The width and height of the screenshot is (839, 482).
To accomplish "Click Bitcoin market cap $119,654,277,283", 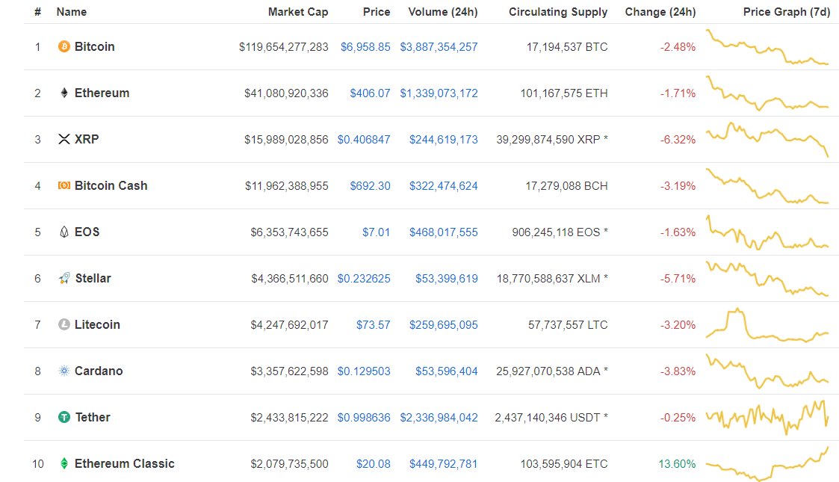I will coord(284,47).
